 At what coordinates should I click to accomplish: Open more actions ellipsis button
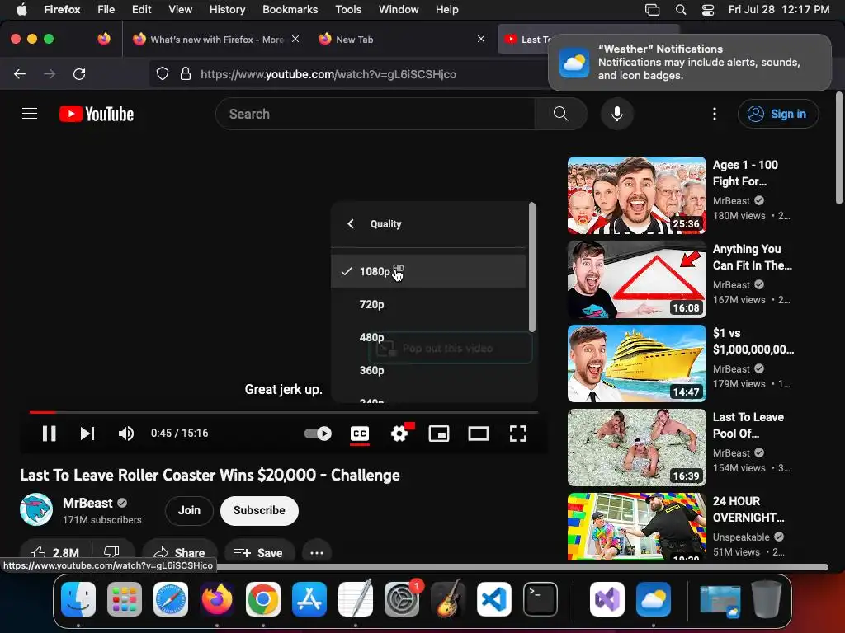(317, 552)
